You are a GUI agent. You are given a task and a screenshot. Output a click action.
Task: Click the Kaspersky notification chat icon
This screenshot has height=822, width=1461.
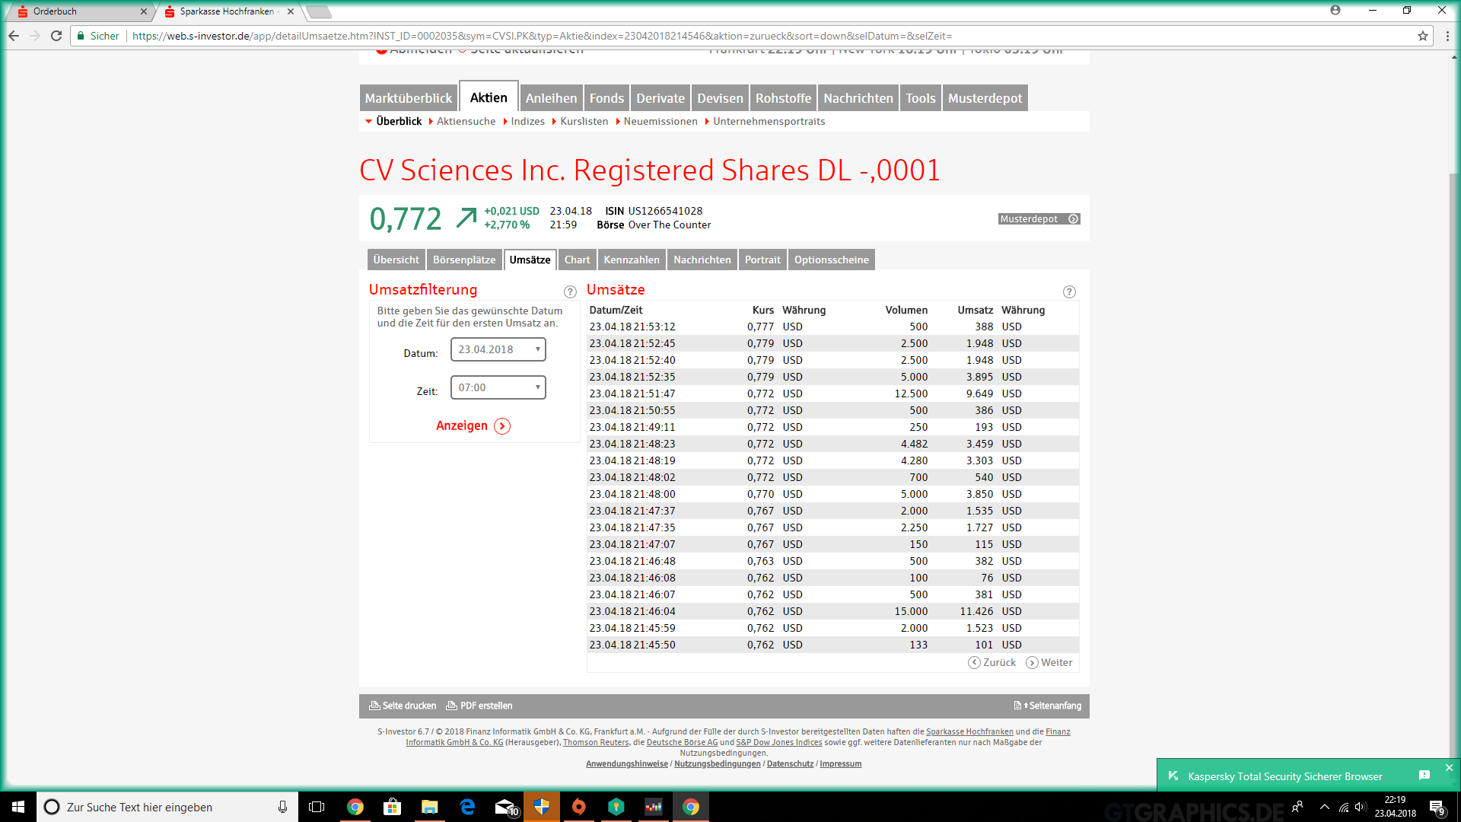point(1424,776)
